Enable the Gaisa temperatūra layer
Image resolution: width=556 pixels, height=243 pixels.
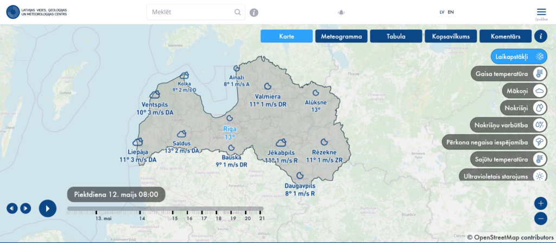509,73
